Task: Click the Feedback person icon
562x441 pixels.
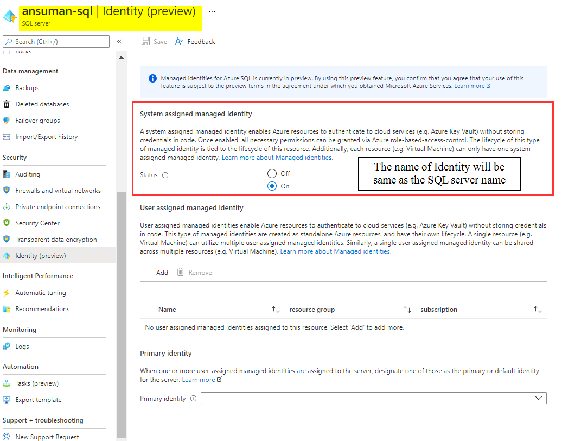Action: click(179, 41)
